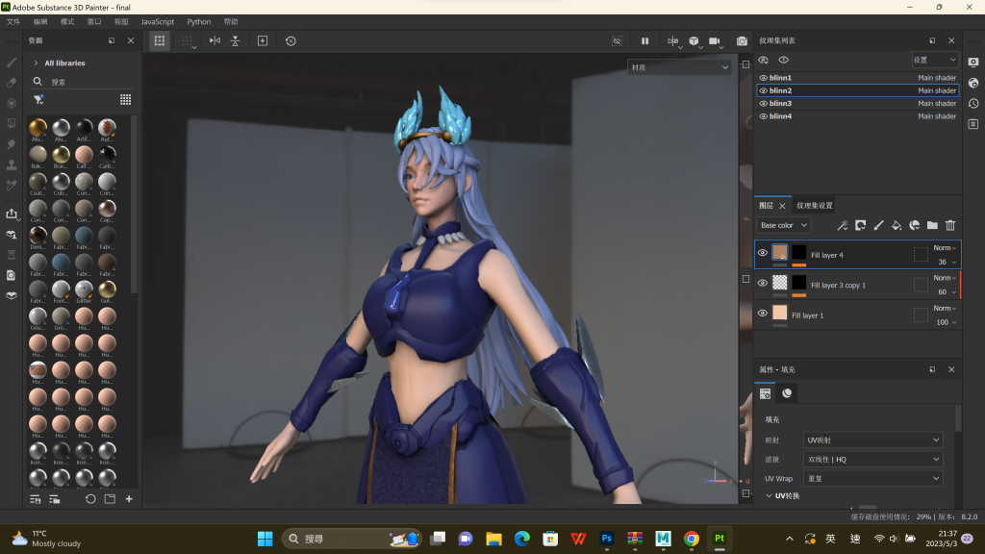
Task: Add a paint layer with brush icon
Action: (x=879, y=225)
